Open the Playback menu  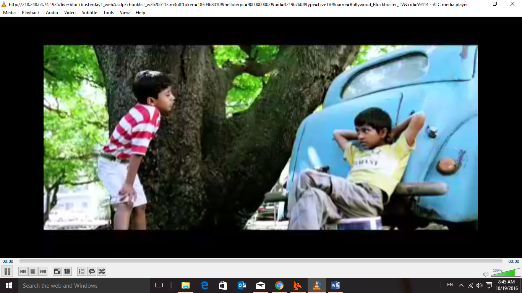coord(31,13)
